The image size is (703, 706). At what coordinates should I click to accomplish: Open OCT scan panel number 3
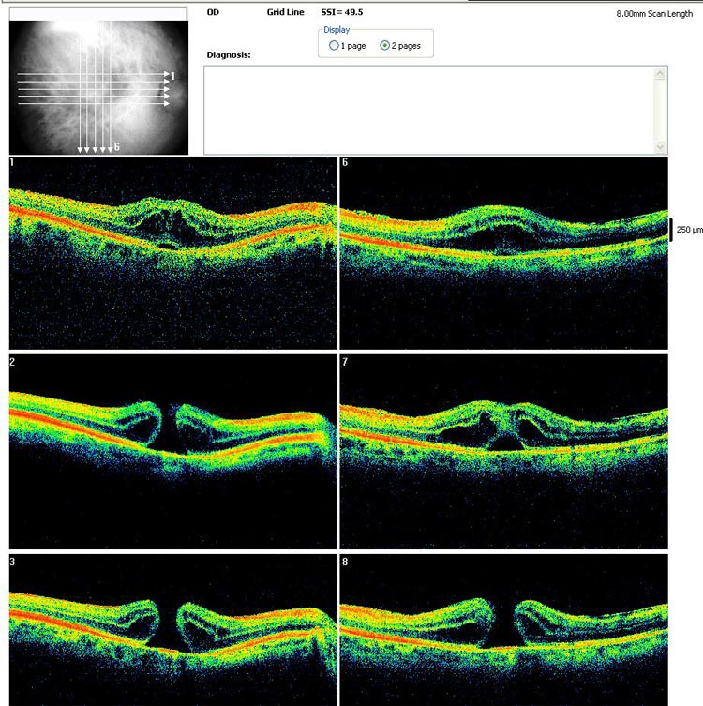173,630
